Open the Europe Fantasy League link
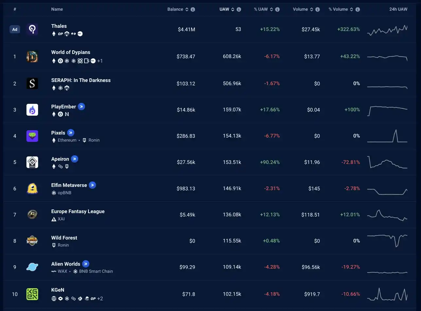The height and width of the screenshot is (311, 421). coord(78,211)
